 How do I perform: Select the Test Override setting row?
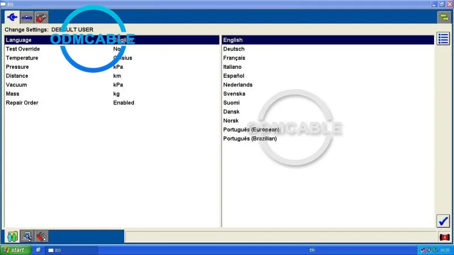pyautogui.click(x=112, y=49)
